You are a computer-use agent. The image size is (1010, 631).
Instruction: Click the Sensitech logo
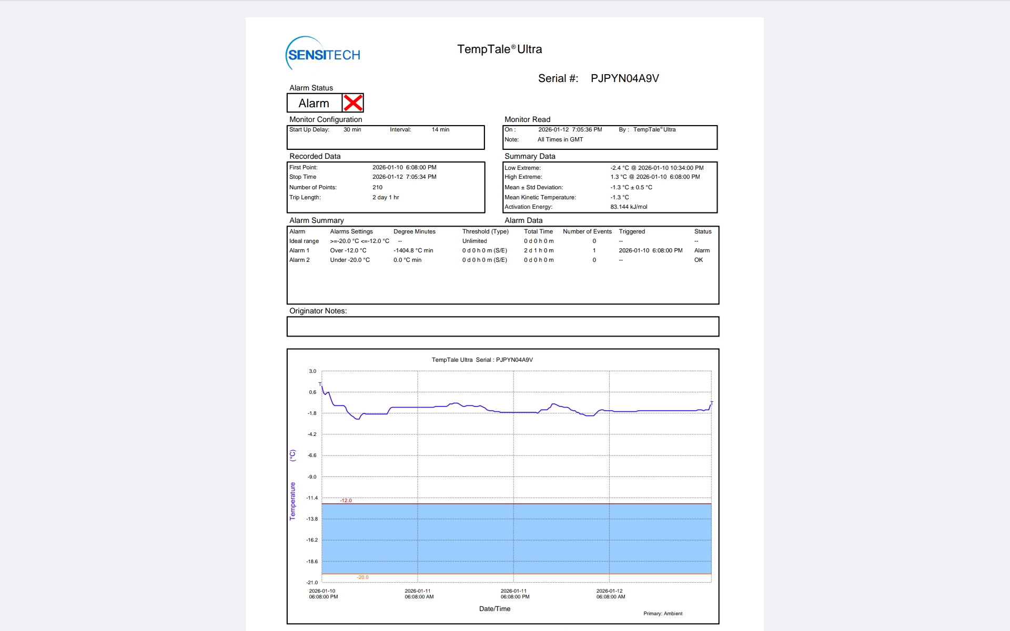323,54
